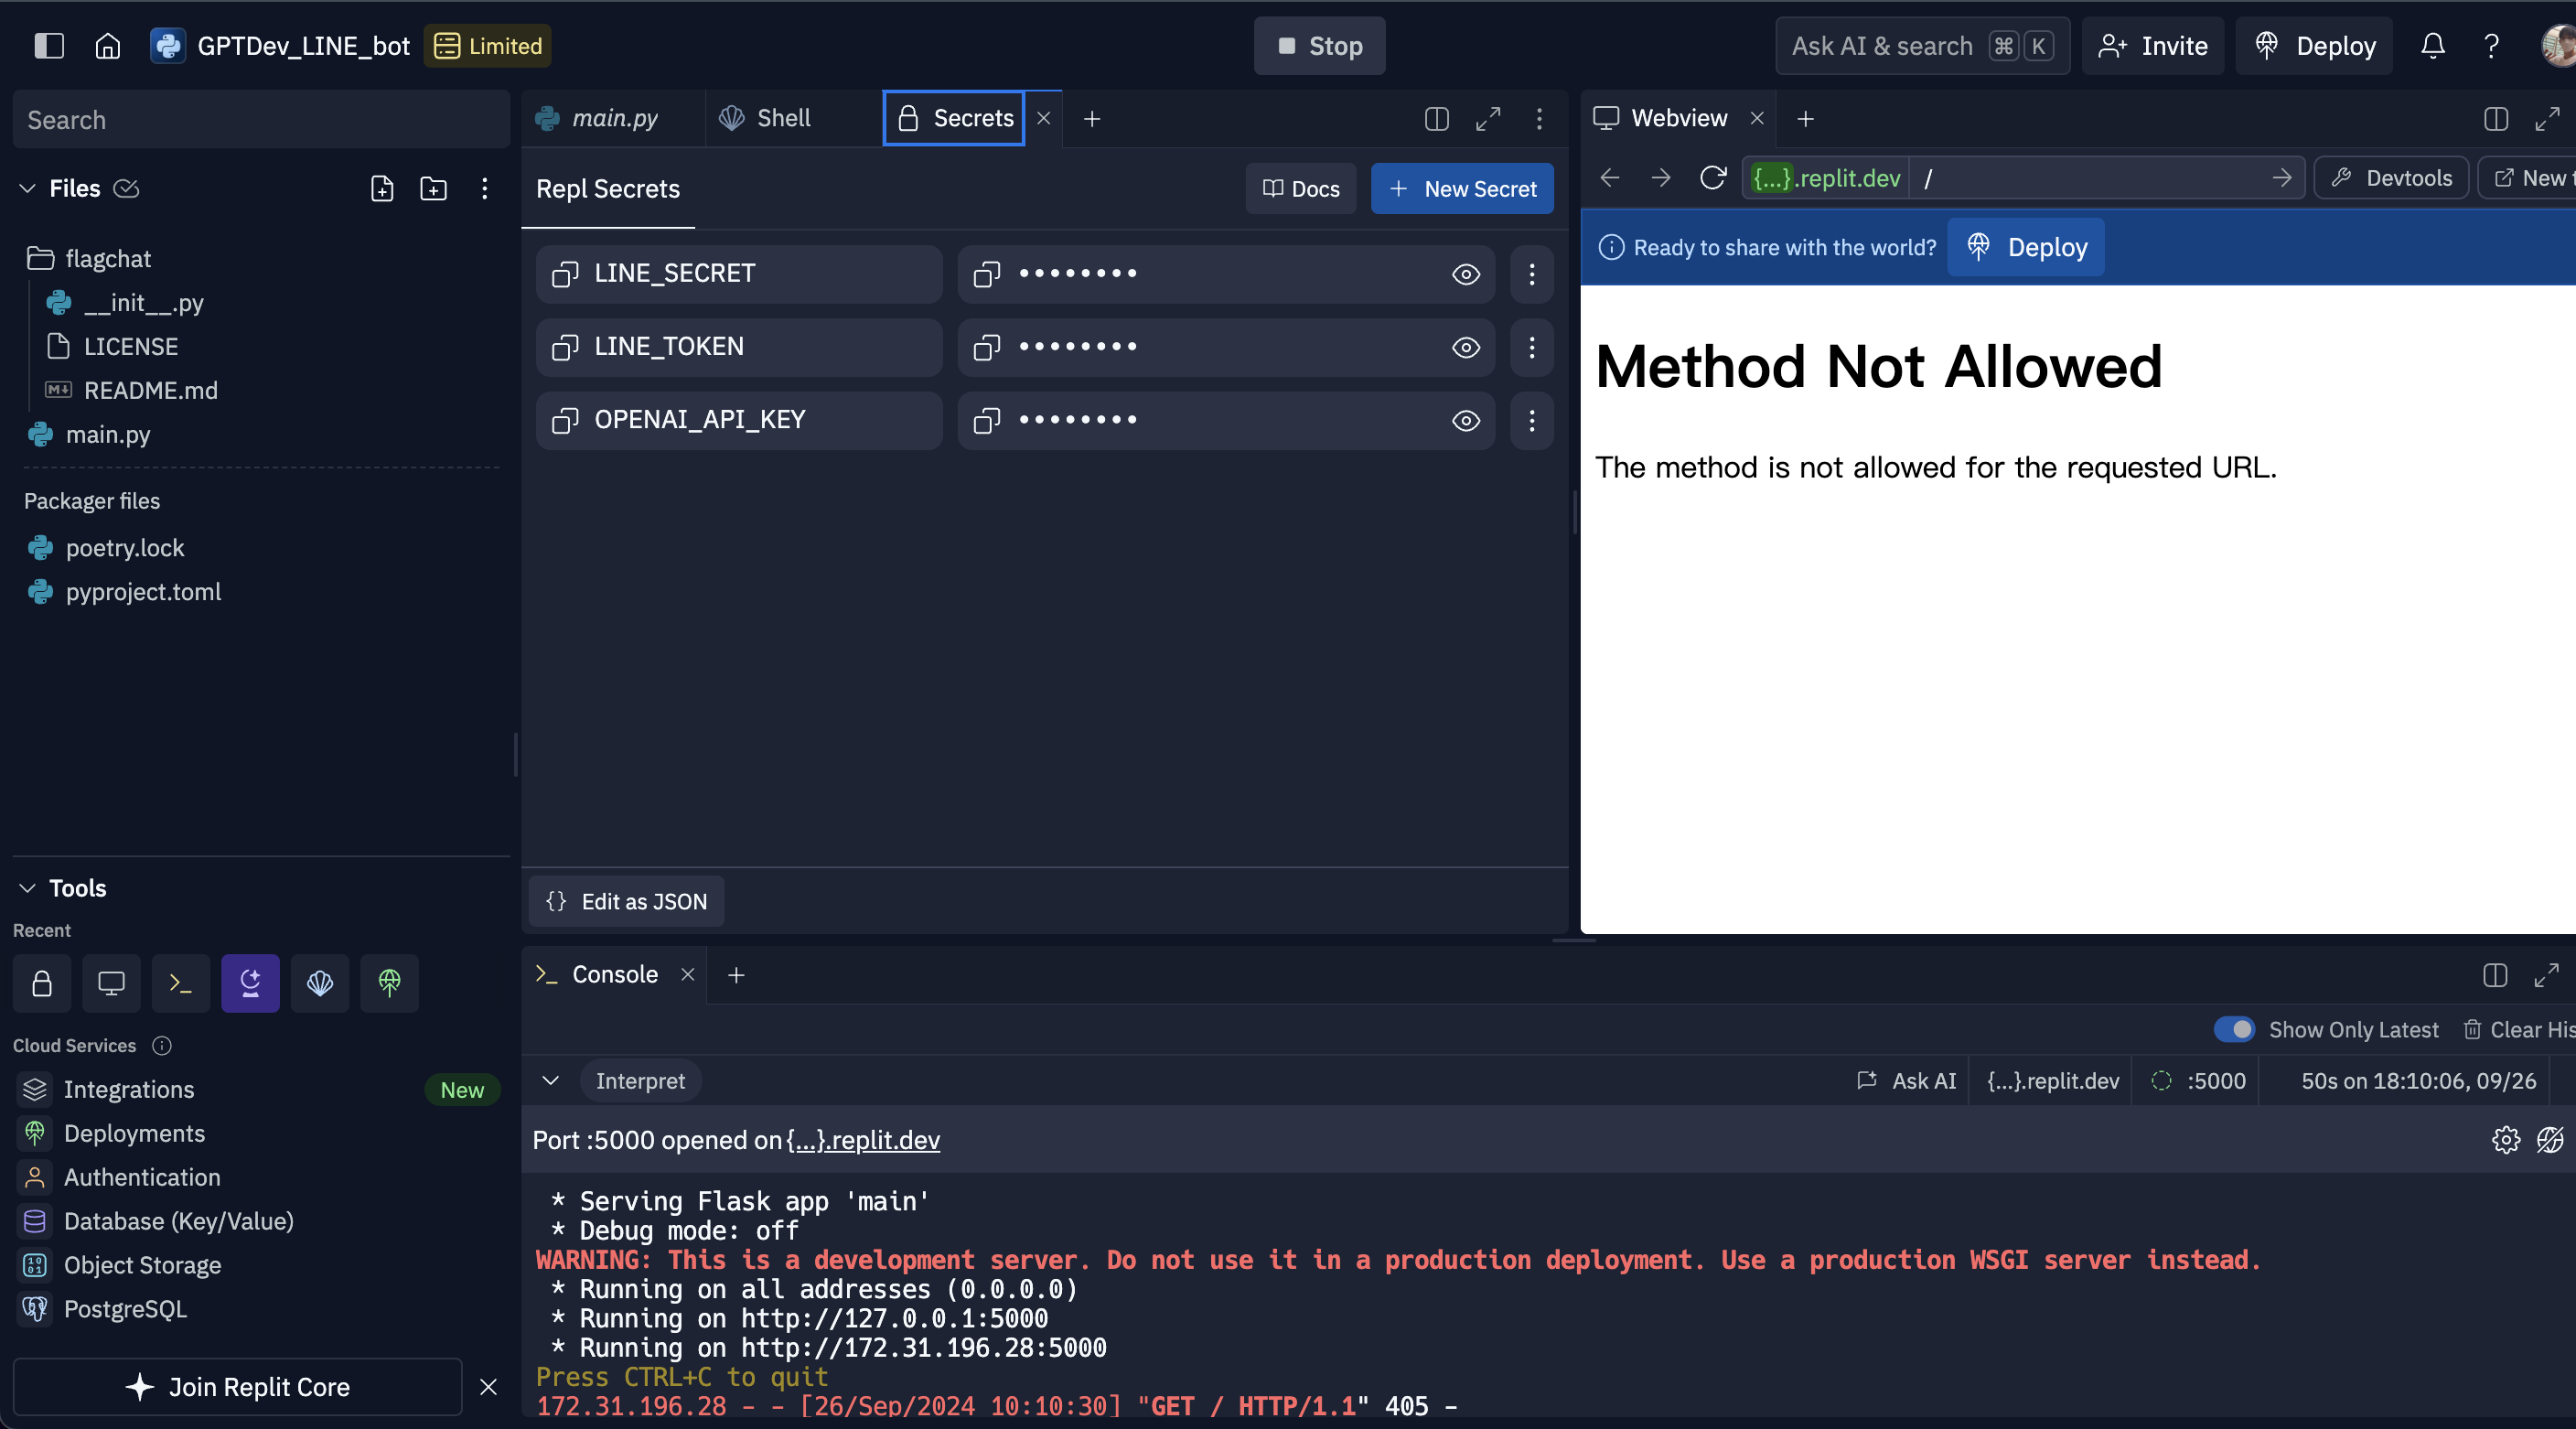Open the Secrets Docs
Viewport: 2576px width, 1429px height.
(1300, 188)
